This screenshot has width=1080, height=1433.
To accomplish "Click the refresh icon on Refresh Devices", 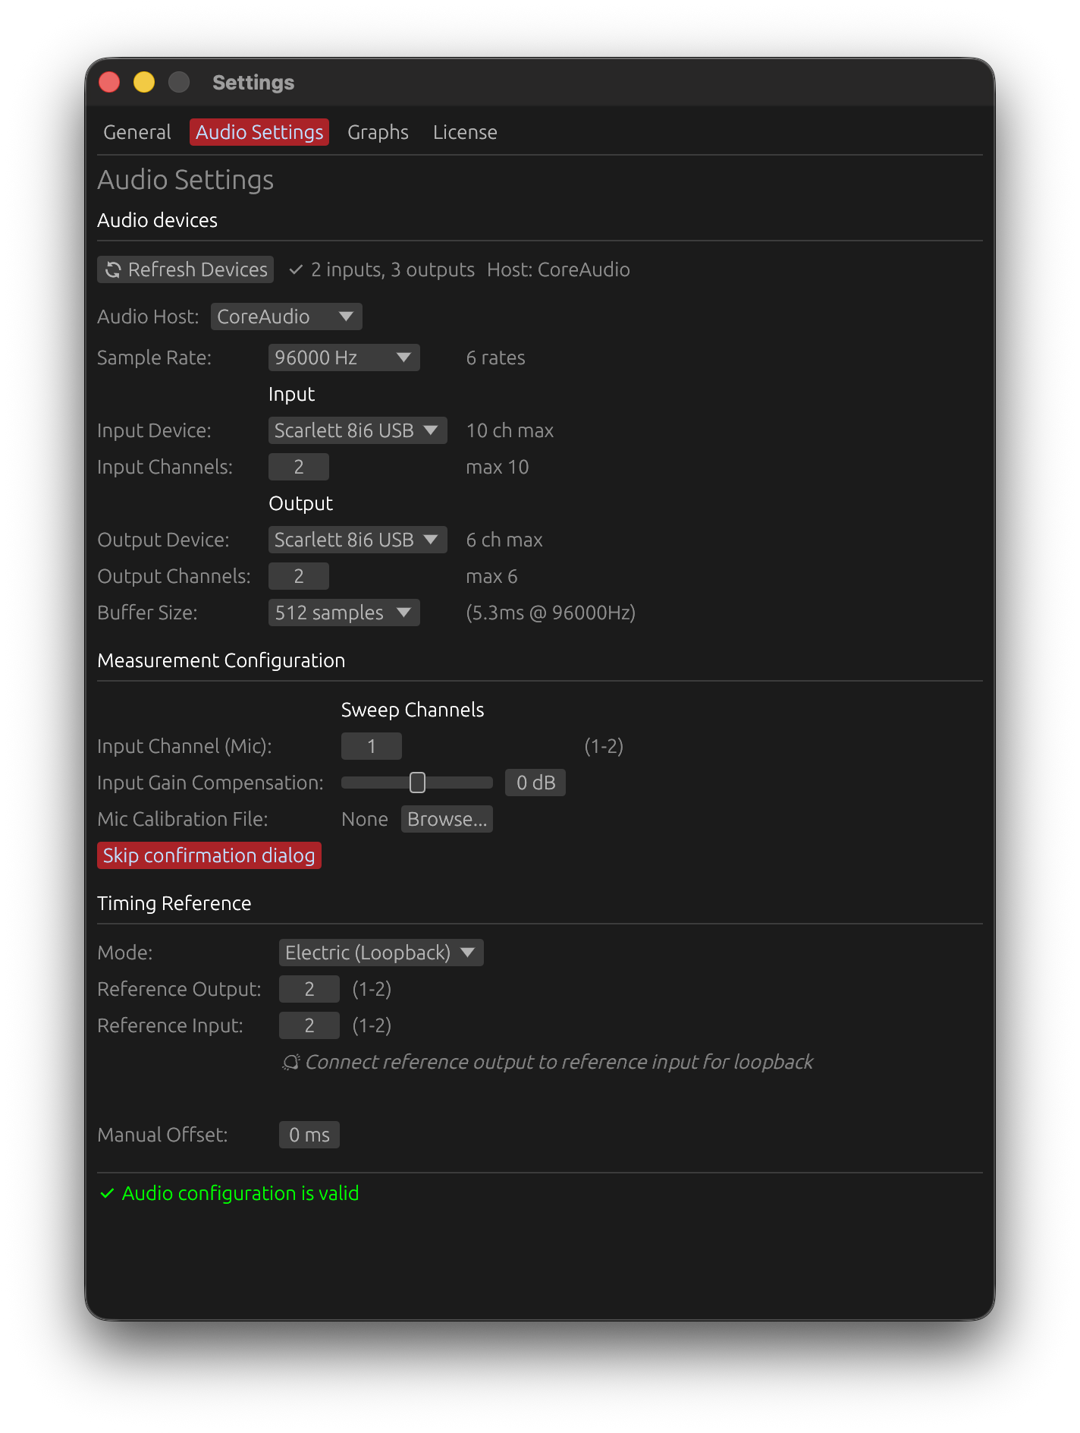I will 114,269.
